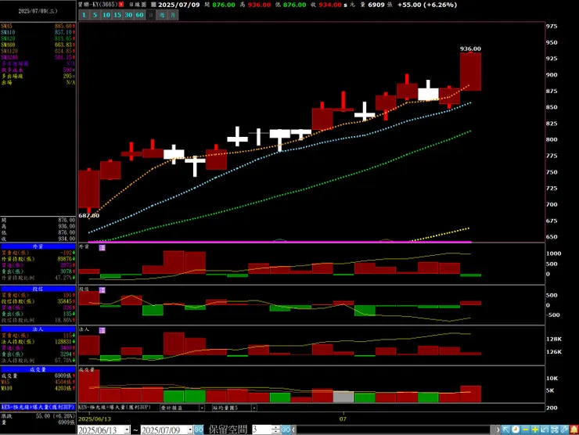579x435 pixels.
Task: Open the start date 2025/06/13 dropdown
Action: pos(127,430)
